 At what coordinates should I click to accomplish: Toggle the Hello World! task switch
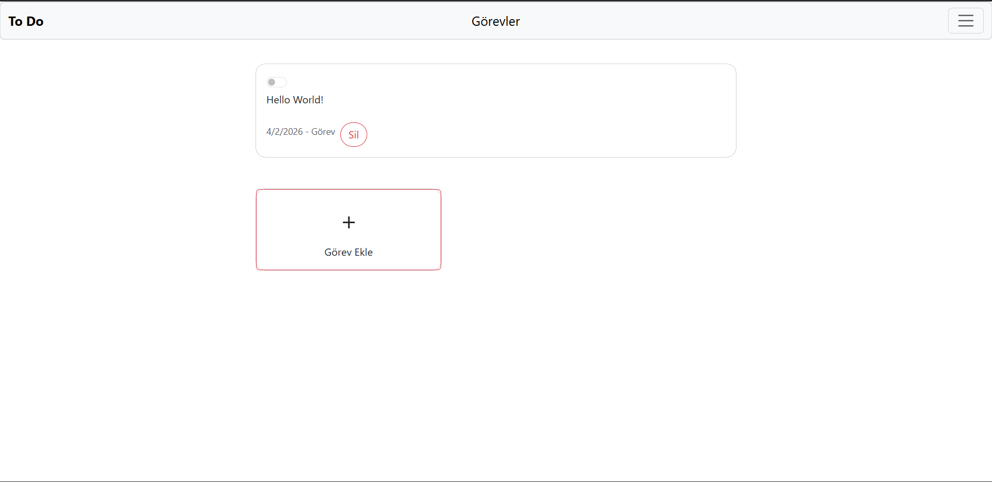click(x=277, y=82)
